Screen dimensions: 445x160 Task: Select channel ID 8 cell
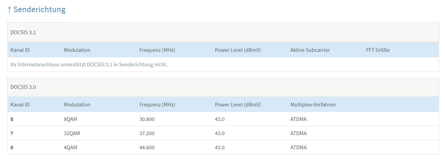coord(12,120)
